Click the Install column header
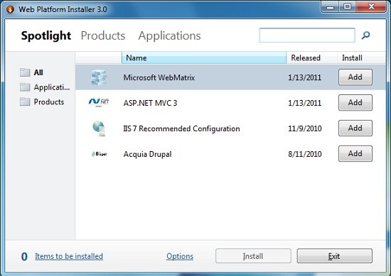The image size is (391, 276). point(361,57)
